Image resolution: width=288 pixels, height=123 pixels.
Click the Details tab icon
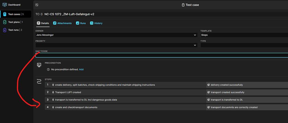[38, 23]
